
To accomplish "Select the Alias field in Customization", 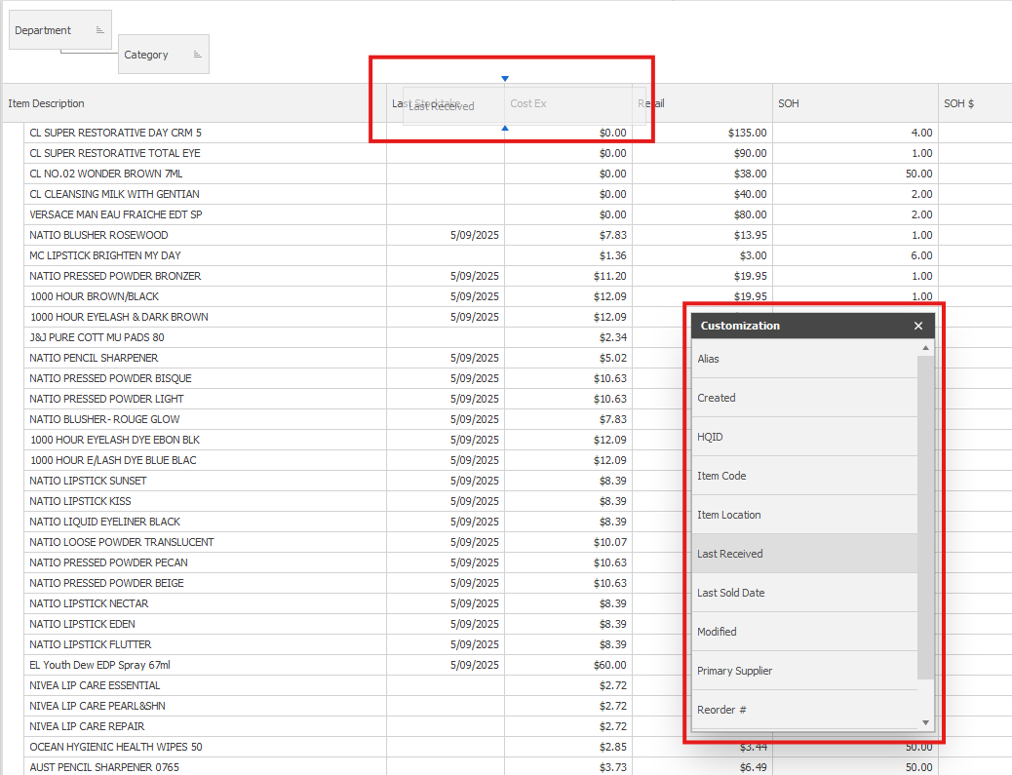I will click(x=804, y=359).
